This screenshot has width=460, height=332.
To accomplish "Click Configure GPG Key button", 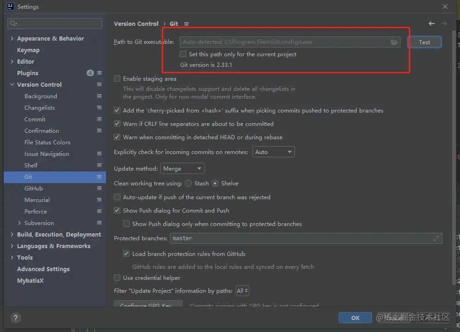I will pyautogui.click(x=148, y=304).
